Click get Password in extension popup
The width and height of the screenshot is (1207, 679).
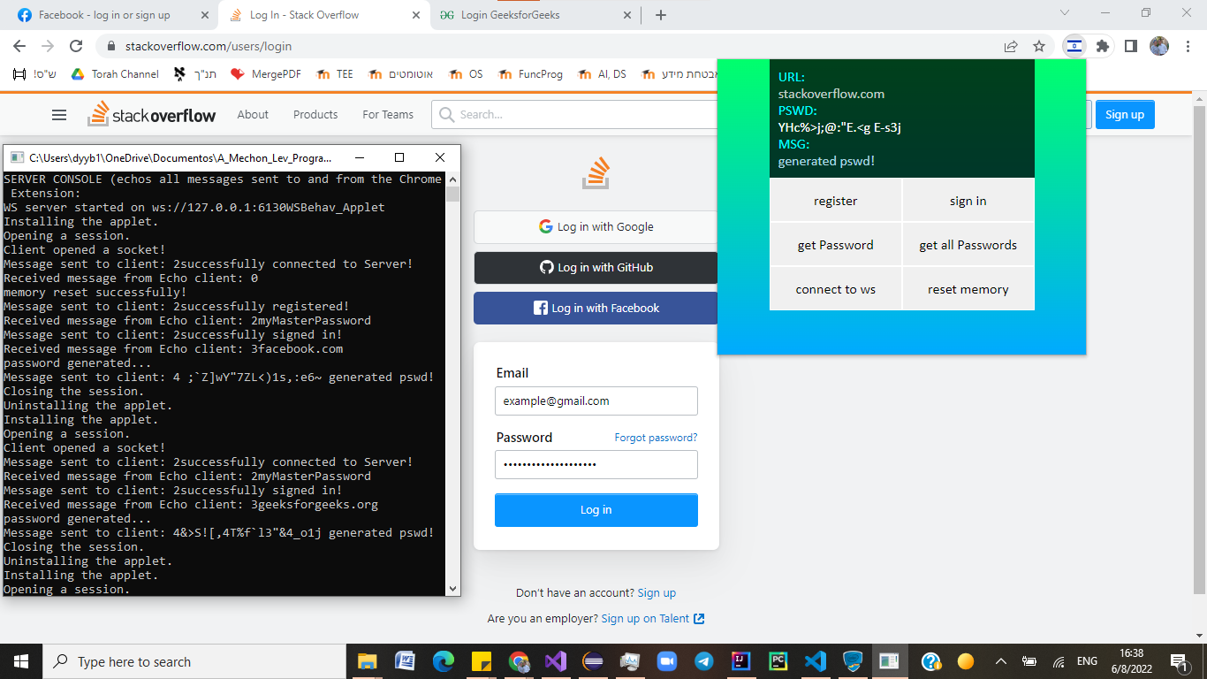[835, 245]
